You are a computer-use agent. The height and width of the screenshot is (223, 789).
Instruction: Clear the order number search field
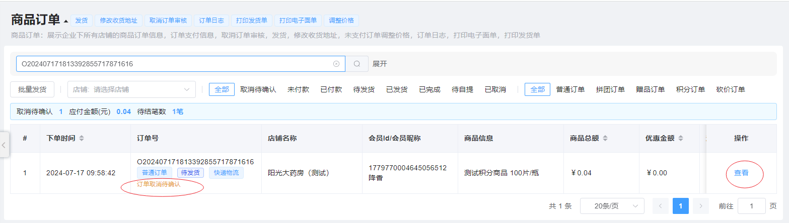pyautogui.click(x=336, y=64)
